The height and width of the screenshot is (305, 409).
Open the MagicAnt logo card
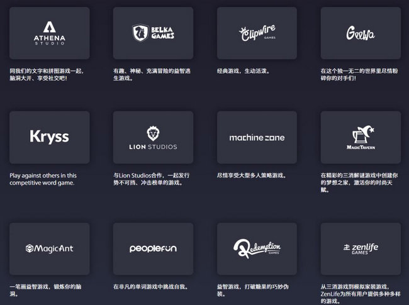[x=50, y=248]
